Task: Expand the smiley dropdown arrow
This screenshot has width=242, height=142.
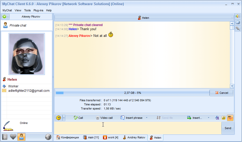Action: point(64,118)
